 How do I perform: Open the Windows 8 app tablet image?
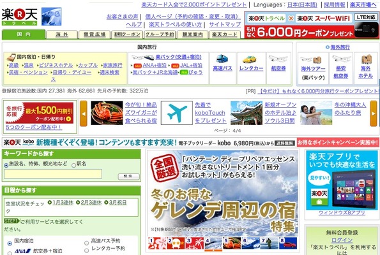tap(342, 180)
